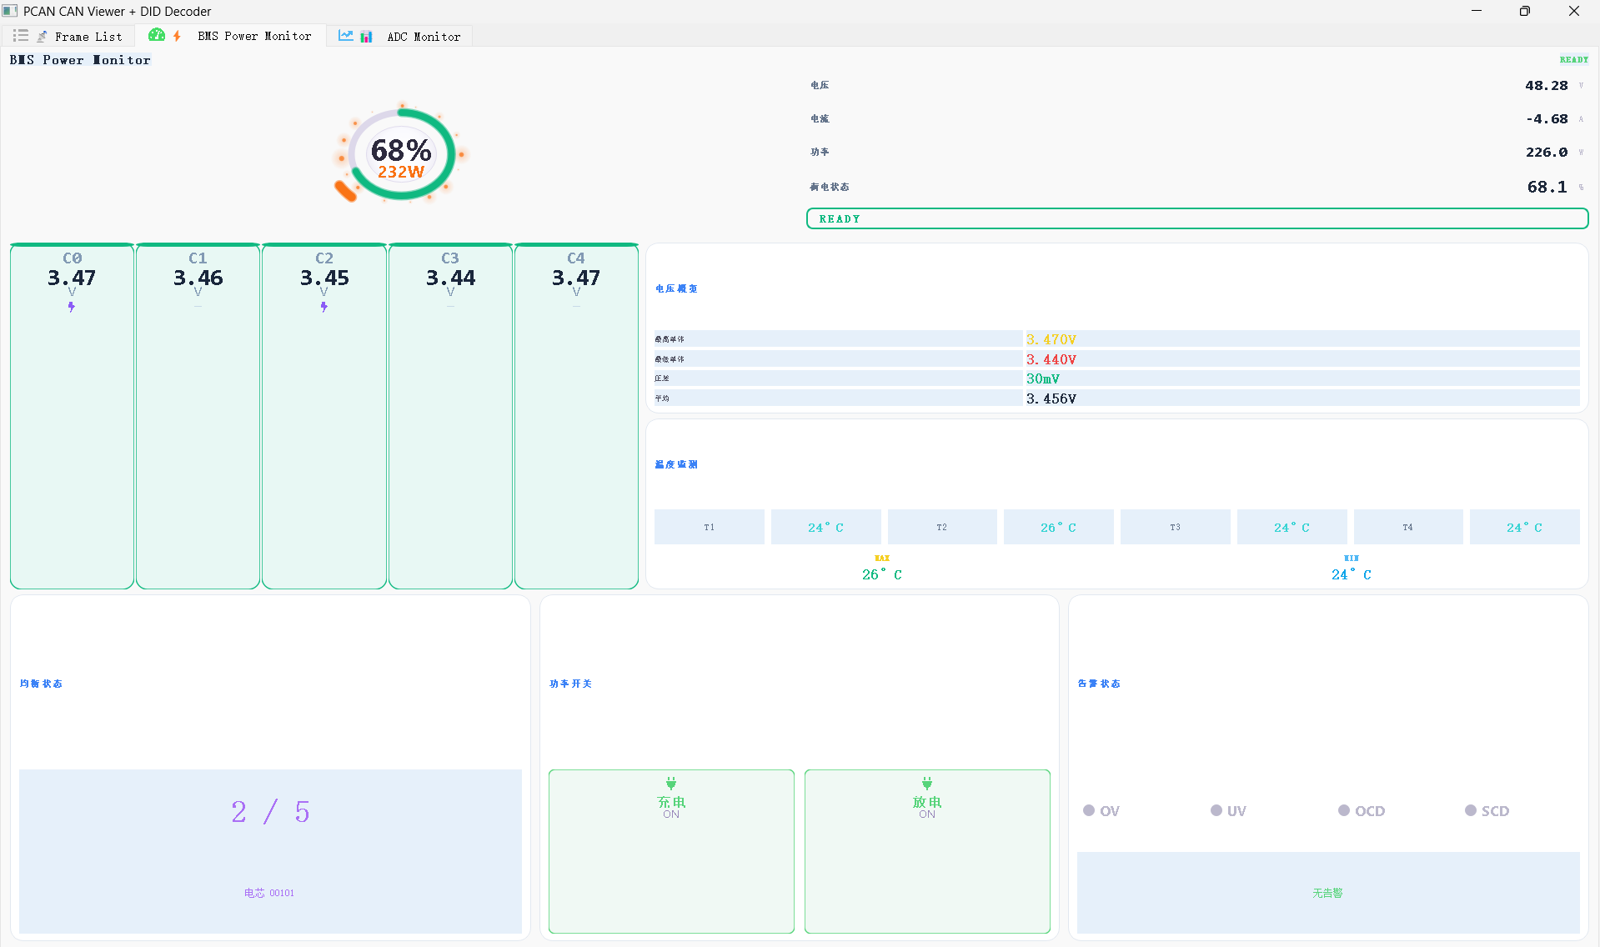Image resolution: width=1600 pixels, height=947 pixels.
Task: Click the 48.28 voltage value
Action: click(x=1546, y=86)
